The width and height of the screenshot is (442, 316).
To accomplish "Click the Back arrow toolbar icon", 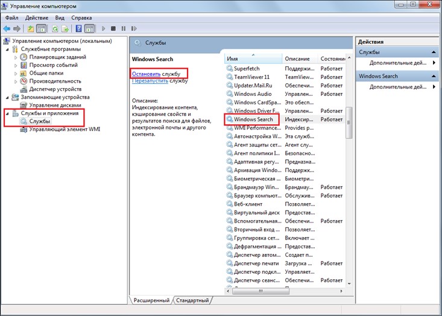I will 7,28.
